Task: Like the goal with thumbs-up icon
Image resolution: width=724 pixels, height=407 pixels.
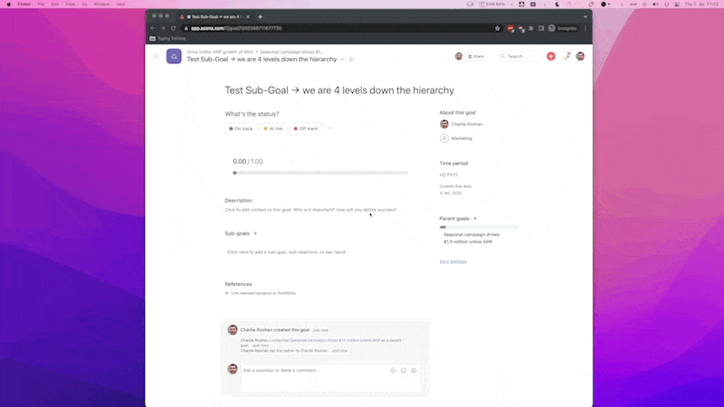Action: point(352,59)
